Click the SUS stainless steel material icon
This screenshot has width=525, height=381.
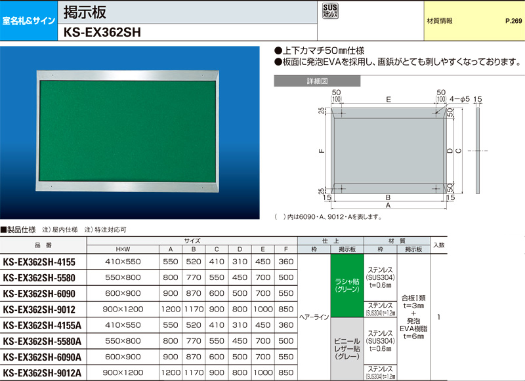tap(330, 10)
